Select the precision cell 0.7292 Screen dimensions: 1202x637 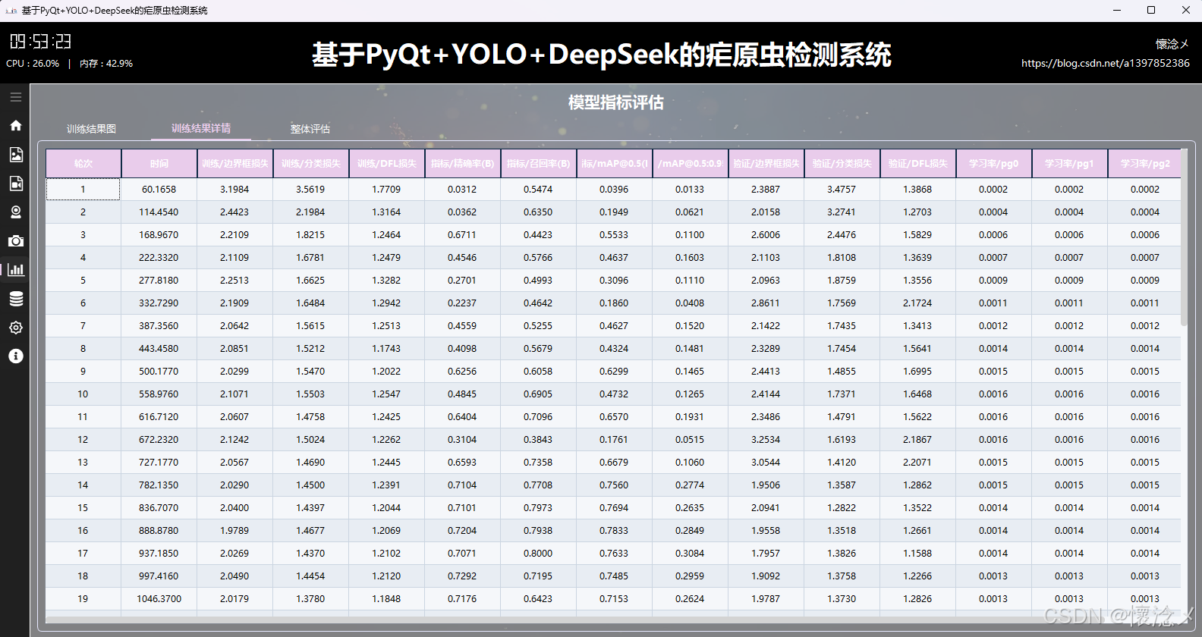[x=463, y=576]
